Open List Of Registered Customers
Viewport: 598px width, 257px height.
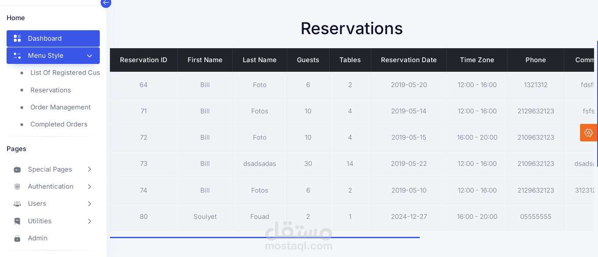[x=65, y=73]
